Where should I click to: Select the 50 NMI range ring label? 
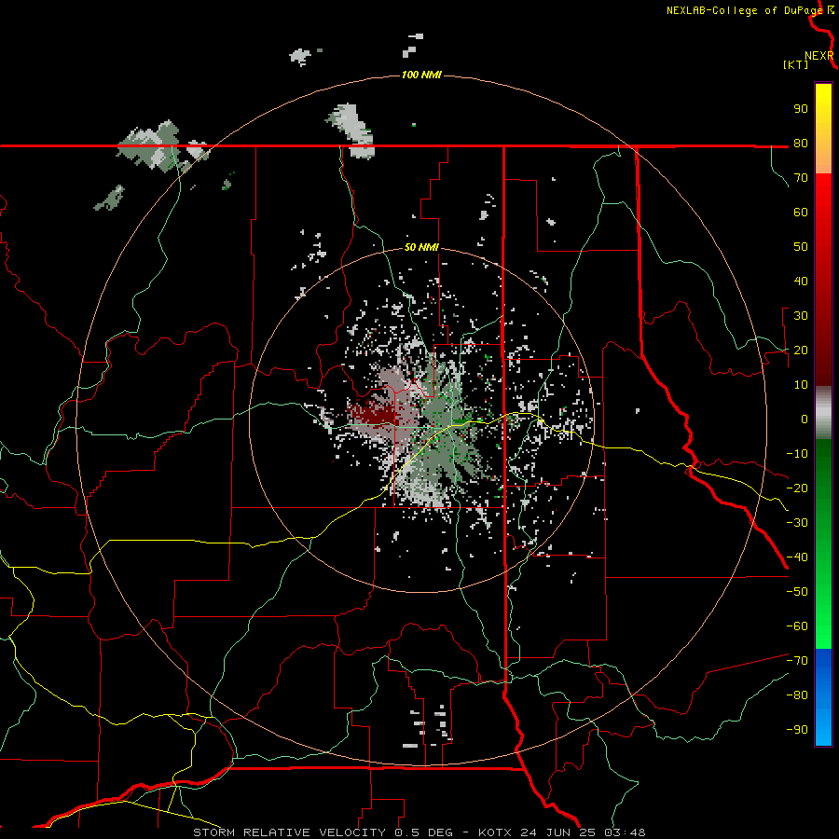coord(421,247)
